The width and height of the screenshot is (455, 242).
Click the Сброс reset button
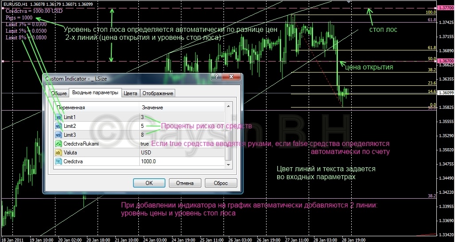coord(221,183)
